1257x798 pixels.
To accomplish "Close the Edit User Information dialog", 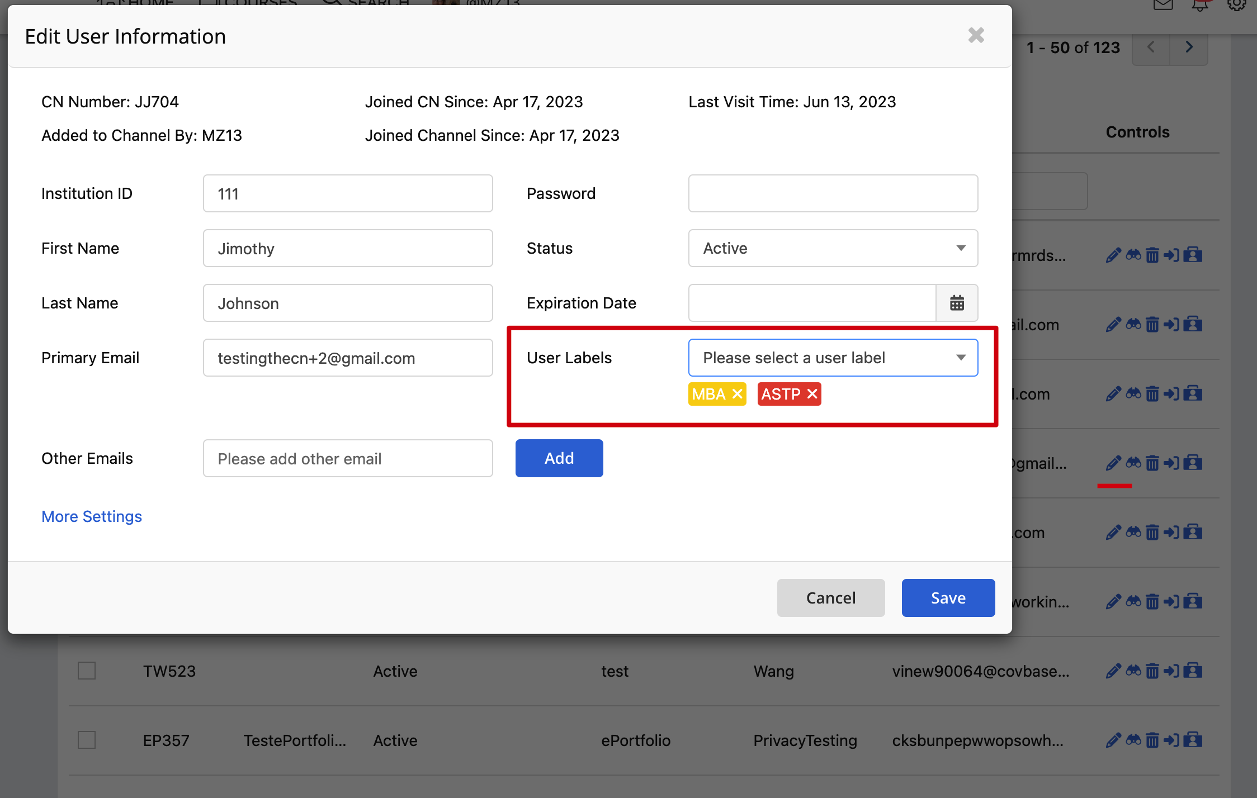I will (976, 35).
